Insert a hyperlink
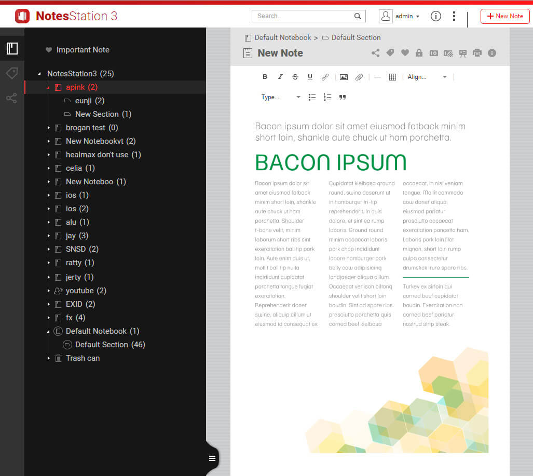This screenshot has width=533, height=476. click(325, 77)
